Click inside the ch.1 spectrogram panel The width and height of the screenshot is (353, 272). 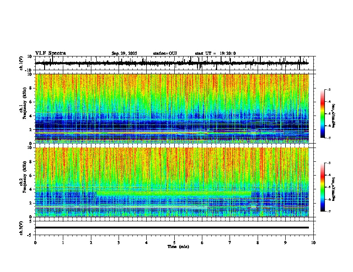[x=172, y=108]
